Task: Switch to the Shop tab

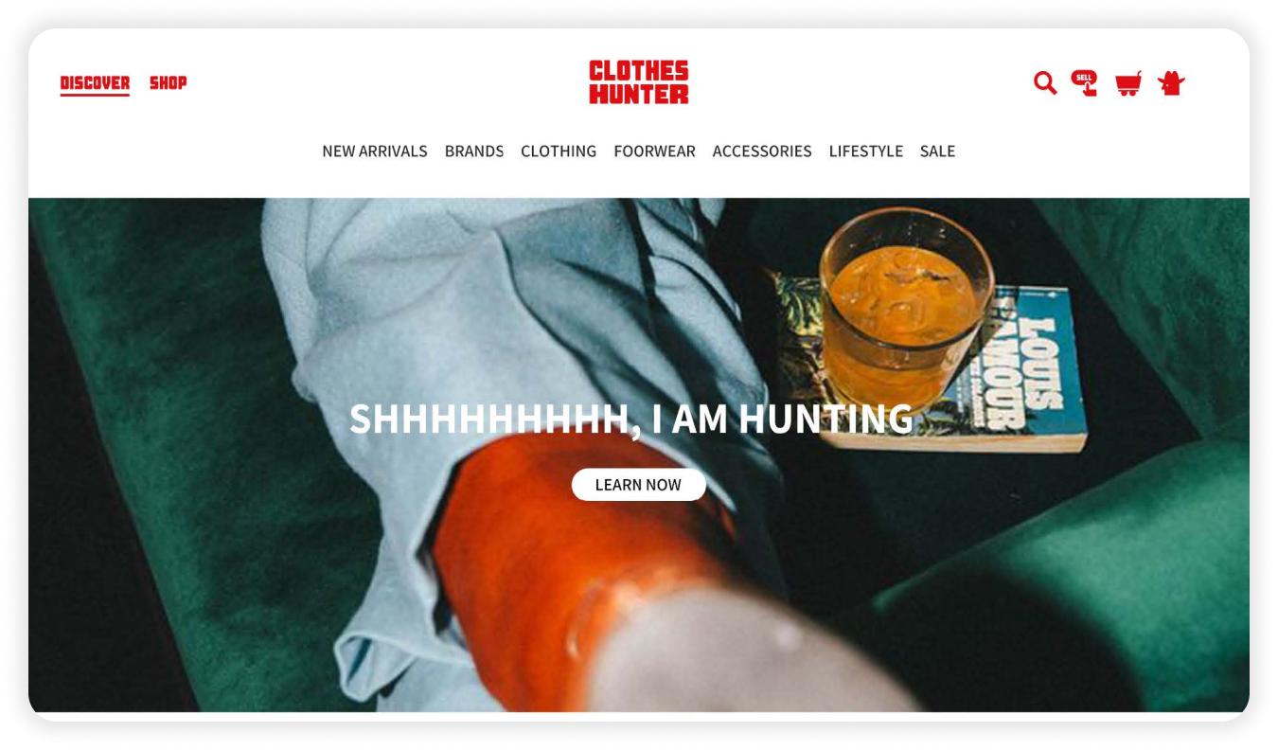Action: pyautogui.click(x=169, y=82)
